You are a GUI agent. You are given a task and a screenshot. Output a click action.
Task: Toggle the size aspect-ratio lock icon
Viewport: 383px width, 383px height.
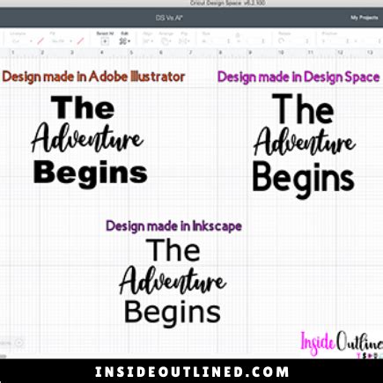point(238,36)
